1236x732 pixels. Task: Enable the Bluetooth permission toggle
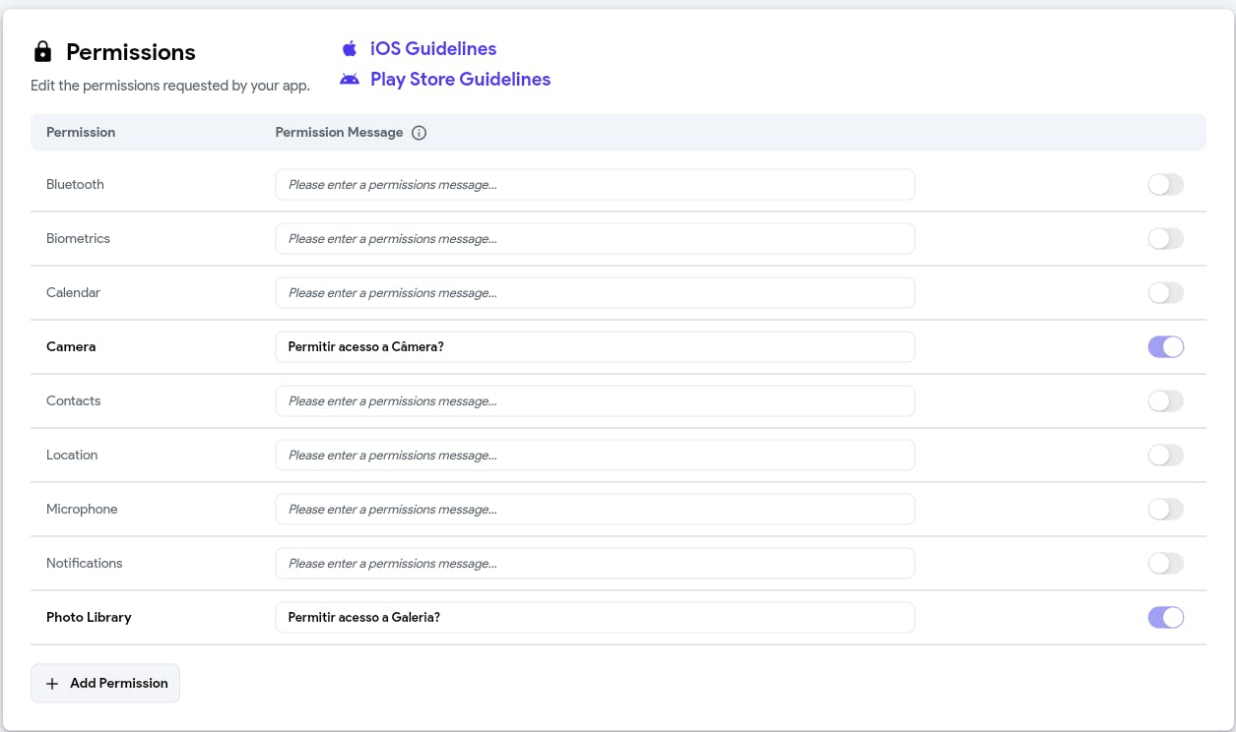(x=1165, y=185)
